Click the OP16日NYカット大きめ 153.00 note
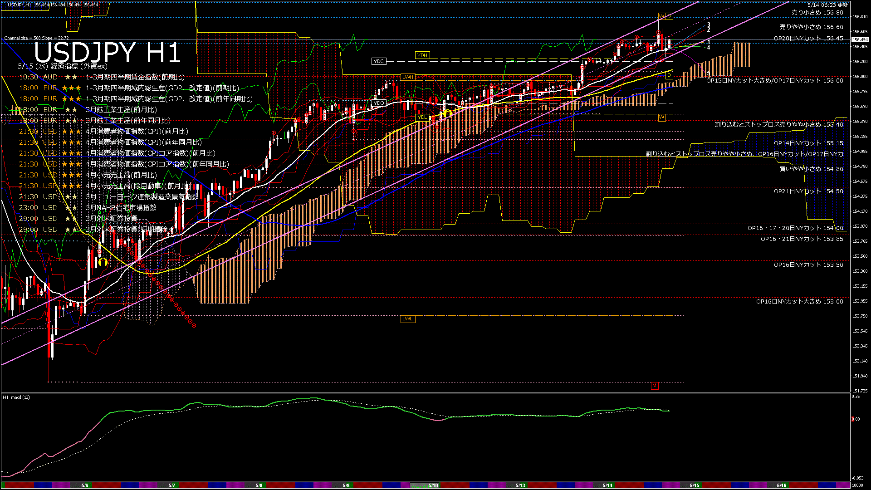 click(x=800, y=302)
